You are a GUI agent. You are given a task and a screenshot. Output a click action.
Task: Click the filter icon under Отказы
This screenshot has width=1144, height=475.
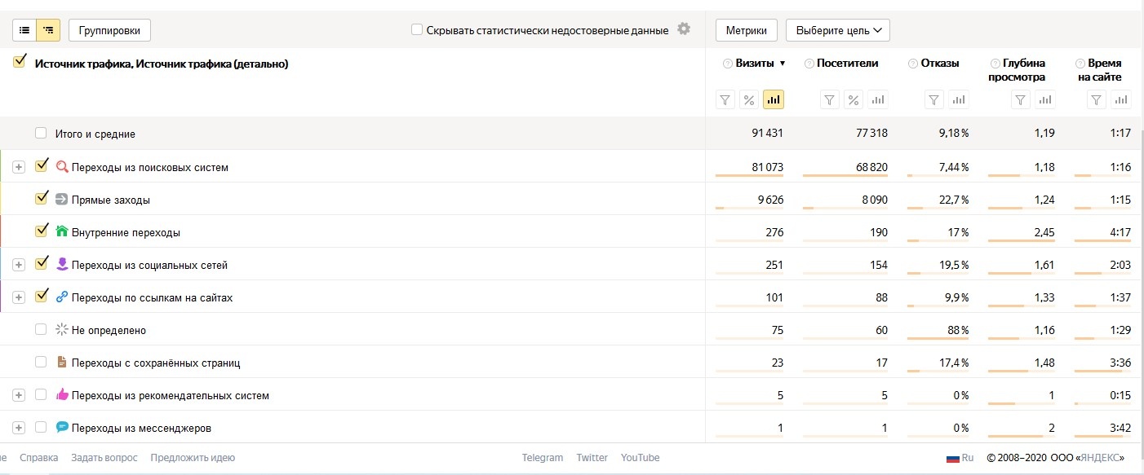pyautogui.click(x=935, y=100)
